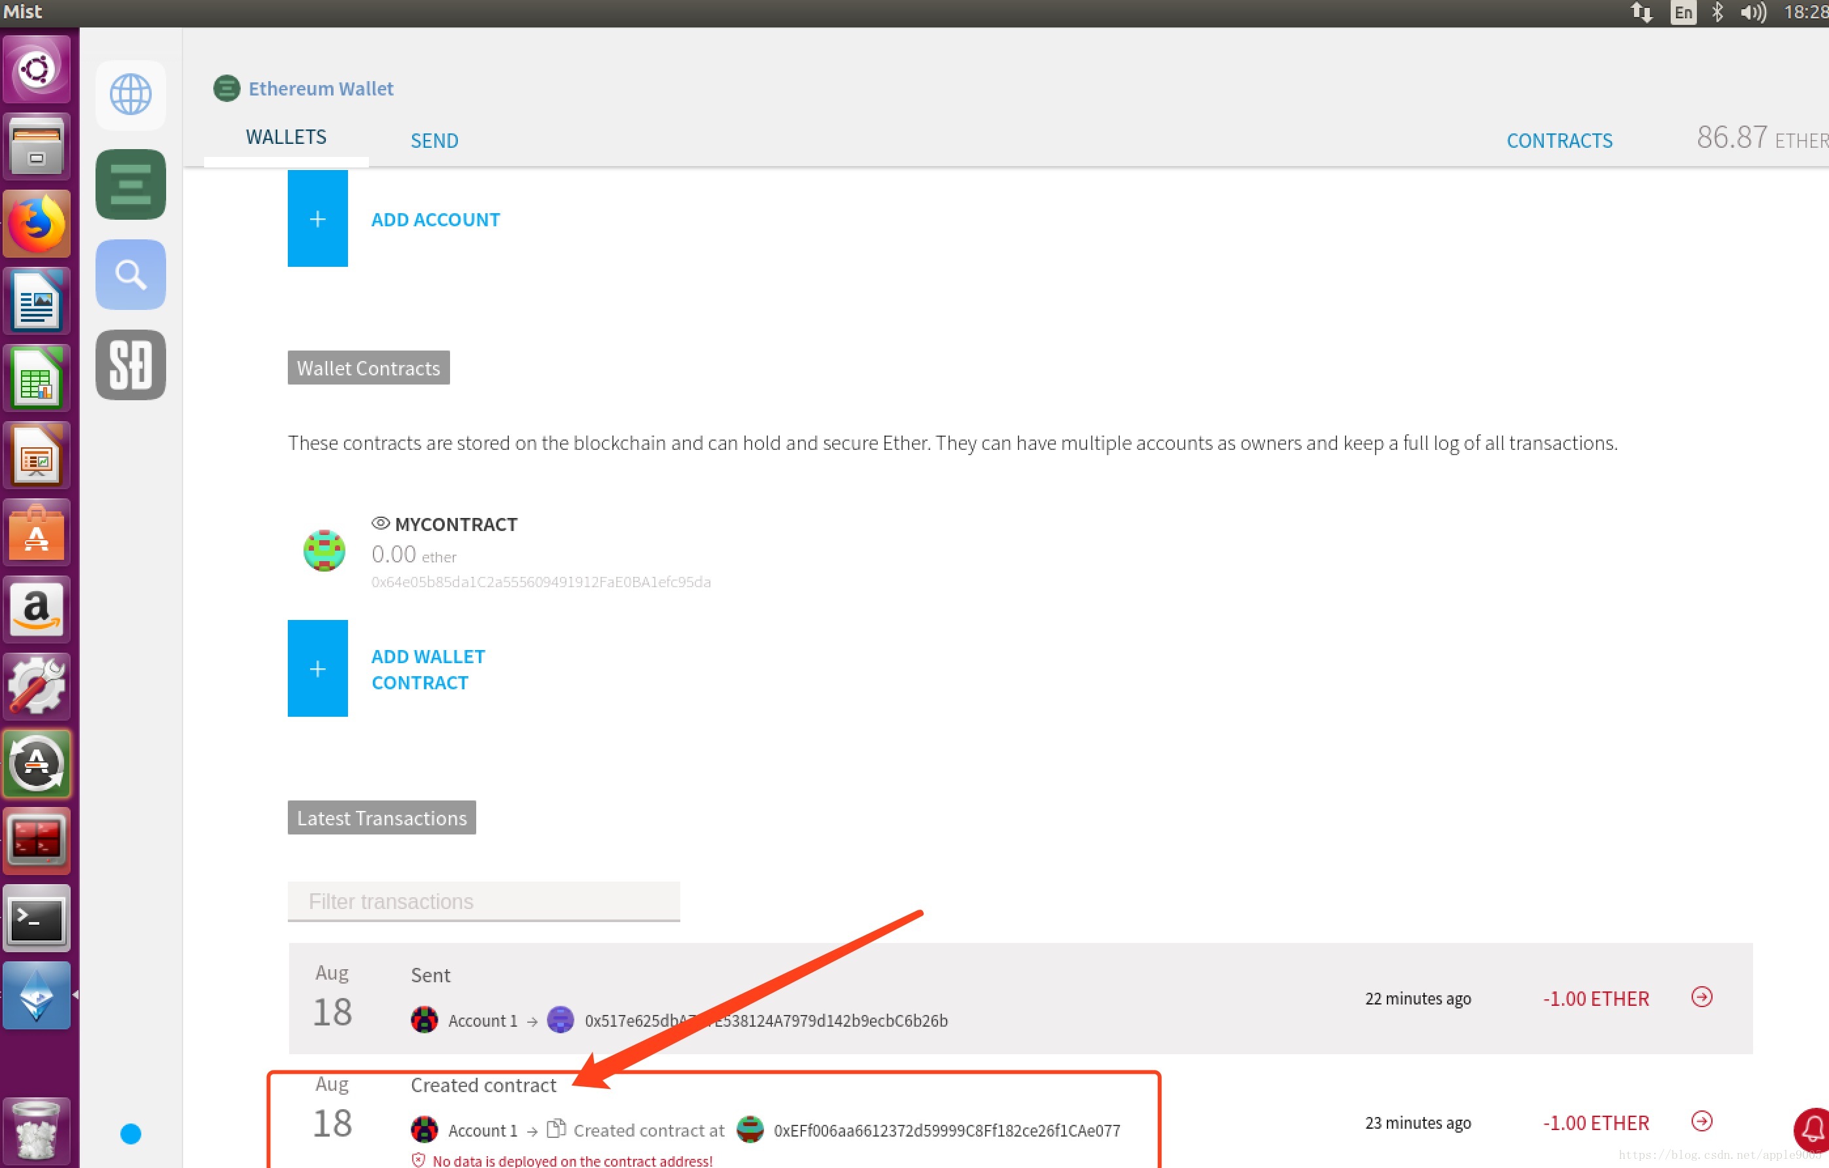The width and height of the screenshot is (1829, 1168).
Task: Click the red notification bell icon
Action: point(1814,1129)
